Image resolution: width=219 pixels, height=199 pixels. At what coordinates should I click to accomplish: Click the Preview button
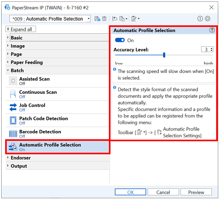pyautogui.click(x=196, y=192)
